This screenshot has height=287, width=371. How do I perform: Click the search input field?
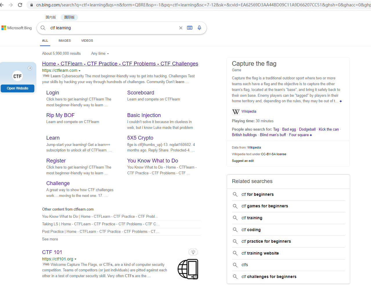click(113, 28)
